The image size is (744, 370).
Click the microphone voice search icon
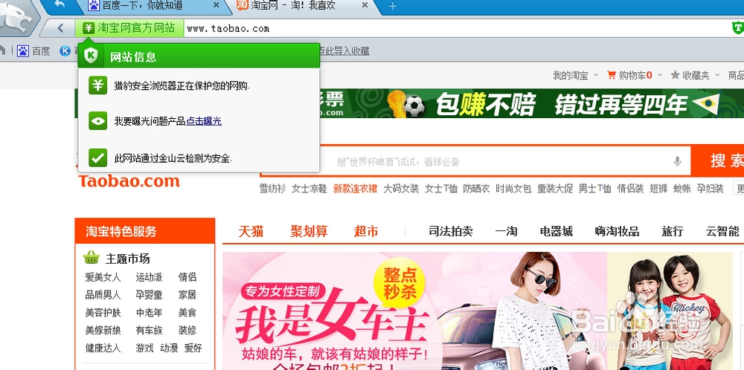[677, 161]
